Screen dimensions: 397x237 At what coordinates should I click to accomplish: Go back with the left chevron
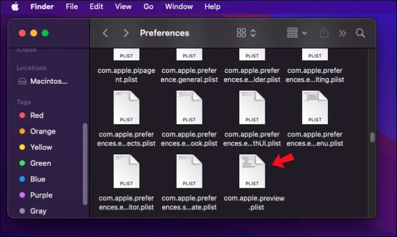(x=106, y=33)
